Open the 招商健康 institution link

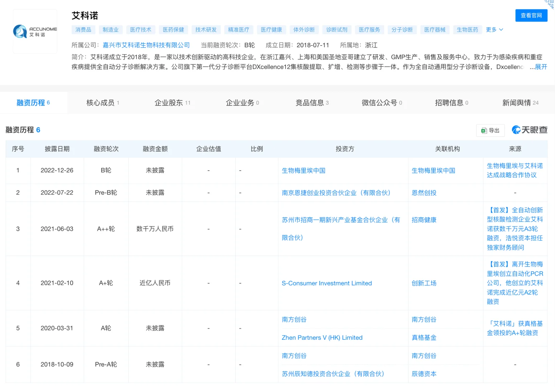coord(424,220)
